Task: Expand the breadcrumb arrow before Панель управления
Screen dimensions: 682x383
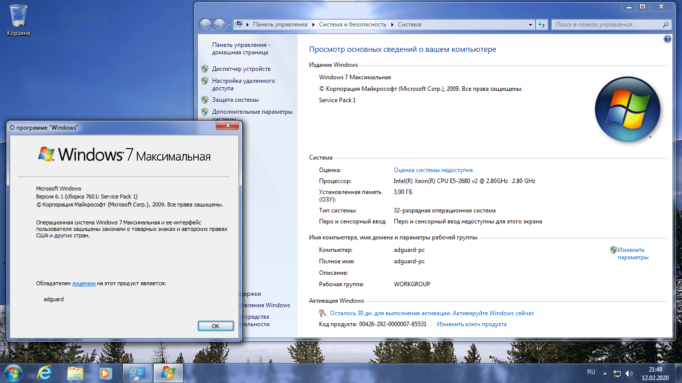Action: 248,24
